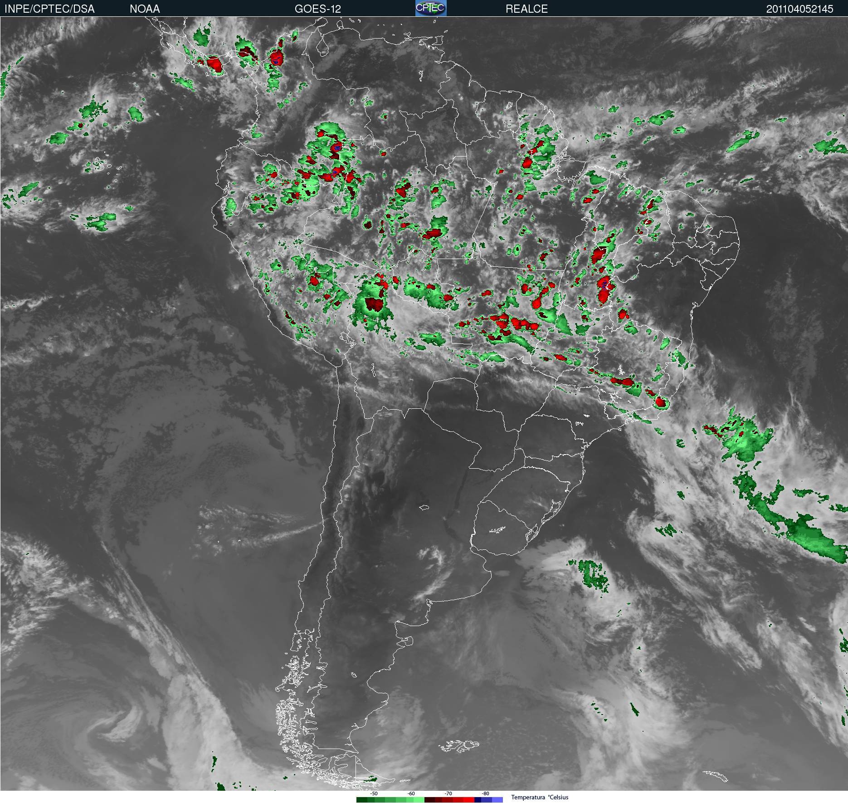This screenshot has height=803, width=848.
Task: Click the timestamp 201104052145
Action: coord(799,9)
